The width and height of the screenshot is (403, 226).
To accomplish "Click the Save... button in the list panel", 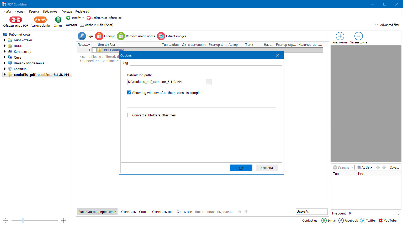I will [394, 167].
